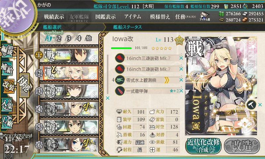Screen dimensions: 265x159
Task: Return to 母港 home port
Action: click(24, 85)
